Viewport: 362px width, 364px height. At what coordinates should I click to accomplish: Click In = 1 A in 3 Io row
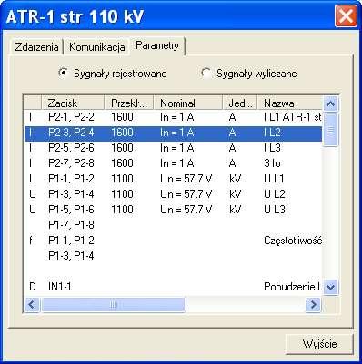coord(176,163)
